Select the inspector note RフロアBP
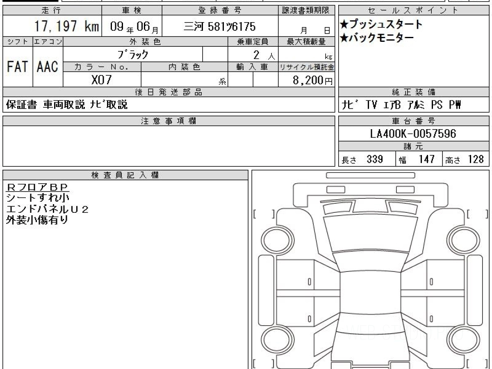 pos(37,187)
